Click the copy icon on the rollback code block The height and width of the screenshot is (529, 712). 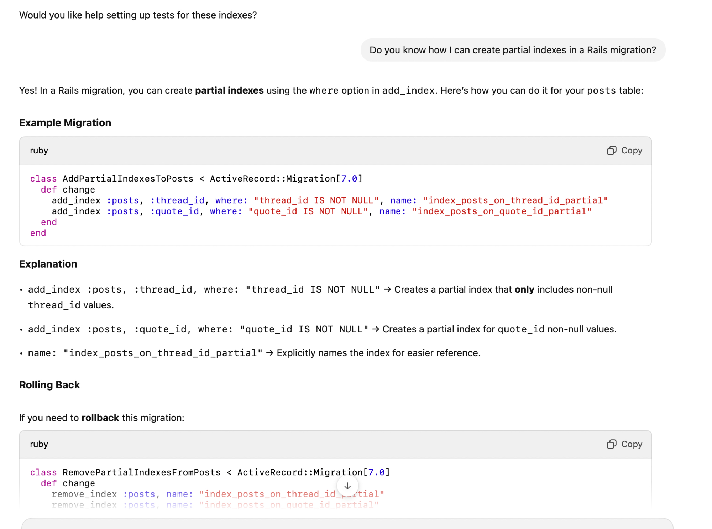(611, 444)
